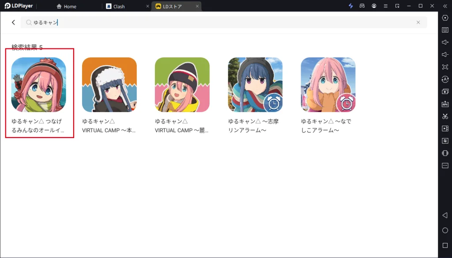Open ゆるキャン△ つなげるみんなのオールイ… app icon
Viewport: 452px width, 258px height.
[39, 85]
